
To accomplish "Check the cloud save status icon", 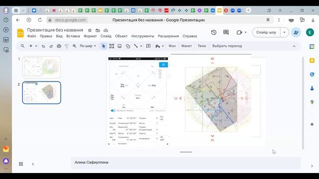I will (106, 30).
